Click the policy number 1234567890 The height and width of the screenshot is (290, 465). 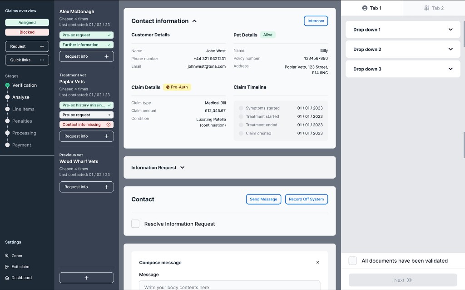coord(316,58)
